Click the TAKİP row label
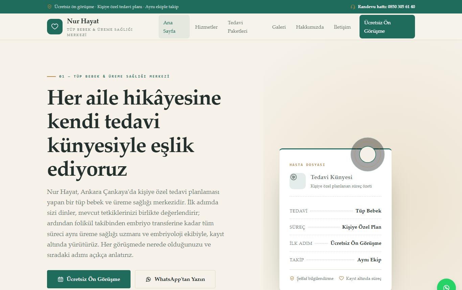 (297, 260)
